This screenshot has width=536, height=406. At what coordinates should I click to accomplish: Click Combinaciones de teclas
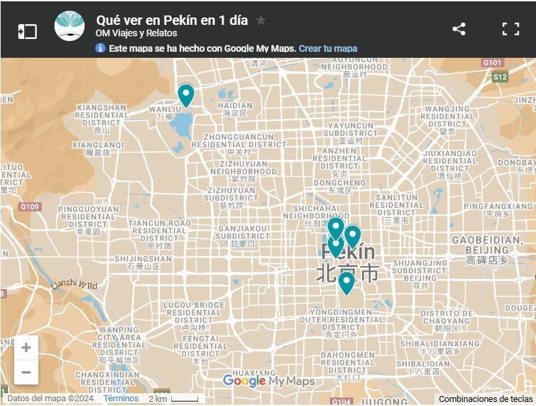click(x=486, y=399)
